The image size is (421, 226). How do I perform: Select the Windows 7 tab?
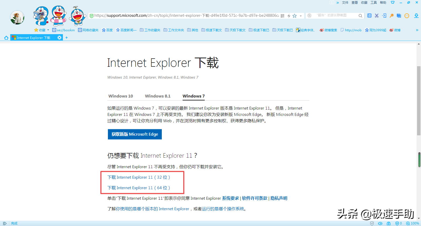click(194, 96)
